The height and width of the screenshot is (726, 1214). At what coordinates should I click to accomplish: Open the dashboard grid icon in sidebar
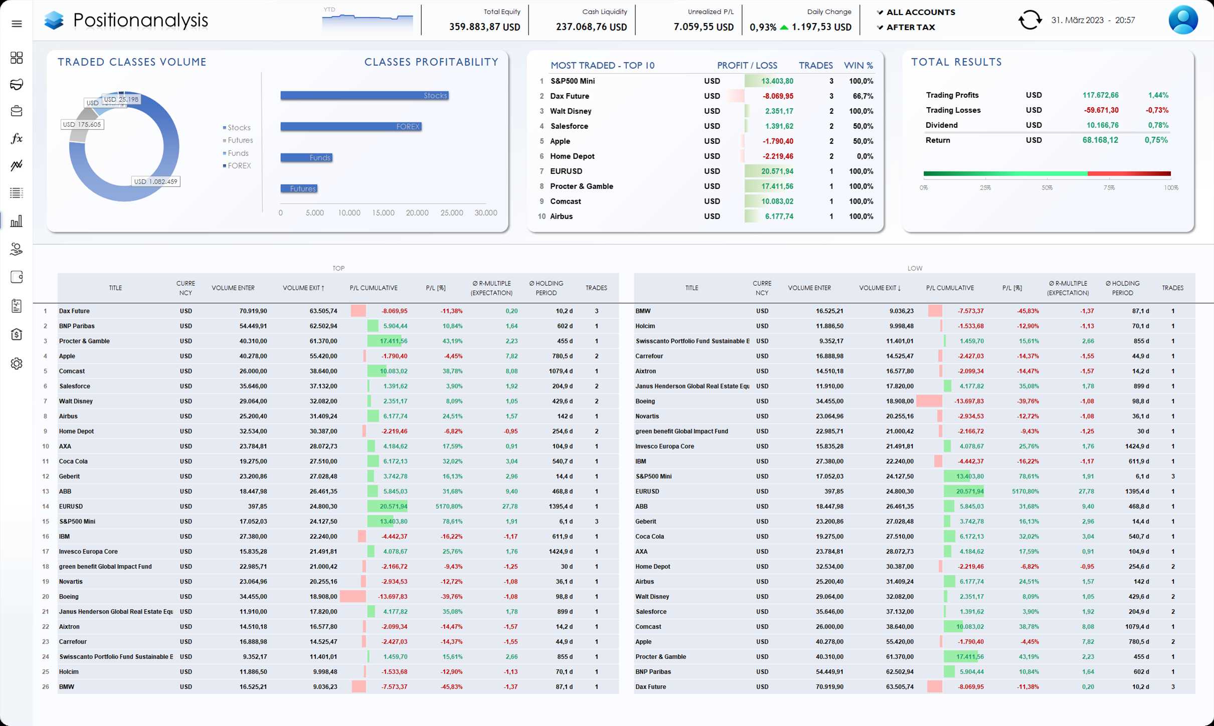click(x=17, y=58)
